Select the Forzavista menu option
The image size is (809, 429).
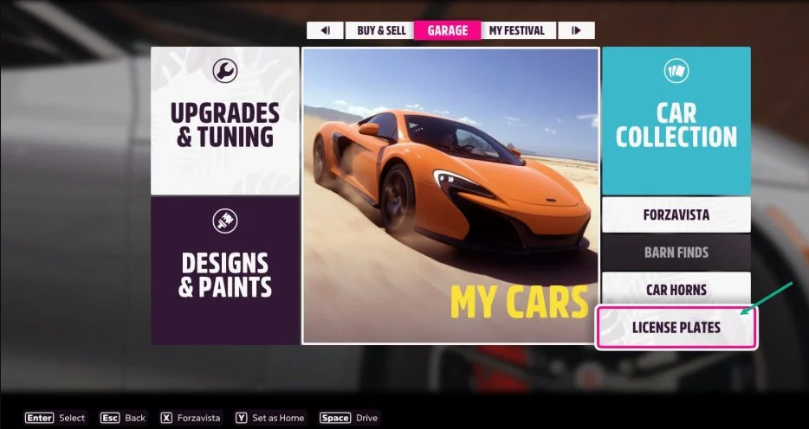pyautogui.click(x=676, y=214)
